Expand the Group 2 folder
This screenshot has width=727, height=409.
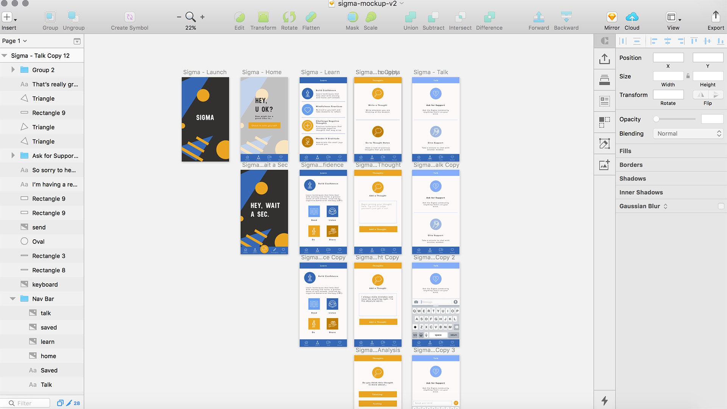point(13,70)
